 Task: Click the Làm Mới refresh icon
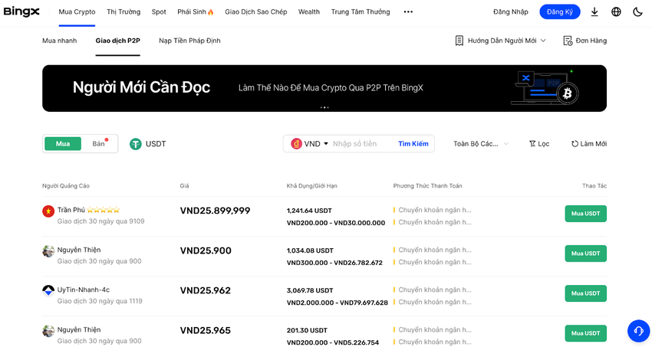click(x=575, y=143)
